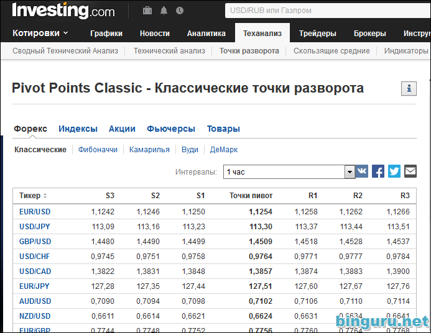The image size is (431, 333).
Task: Switch to the Индексы tab
Action: [78, 129]
